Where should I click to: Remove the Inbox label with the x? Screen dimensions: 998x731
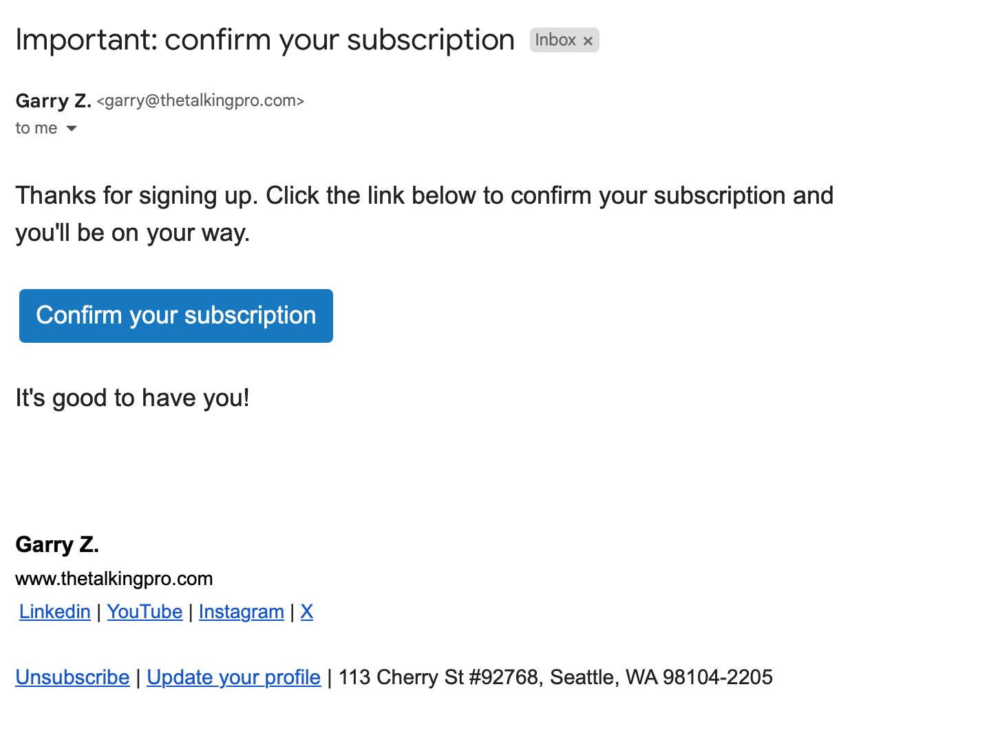588,41
